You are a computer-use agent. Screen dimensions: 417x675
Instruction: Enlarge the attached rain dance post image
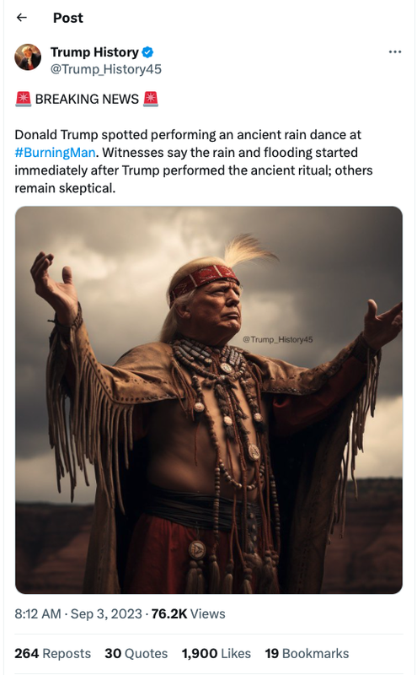[209, 400]
